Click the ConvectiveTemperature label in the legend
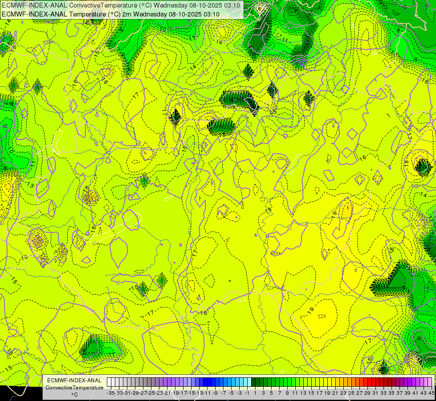Image resolution: width=436 pixels, height=401 pixels. click(x=74, y=388)
